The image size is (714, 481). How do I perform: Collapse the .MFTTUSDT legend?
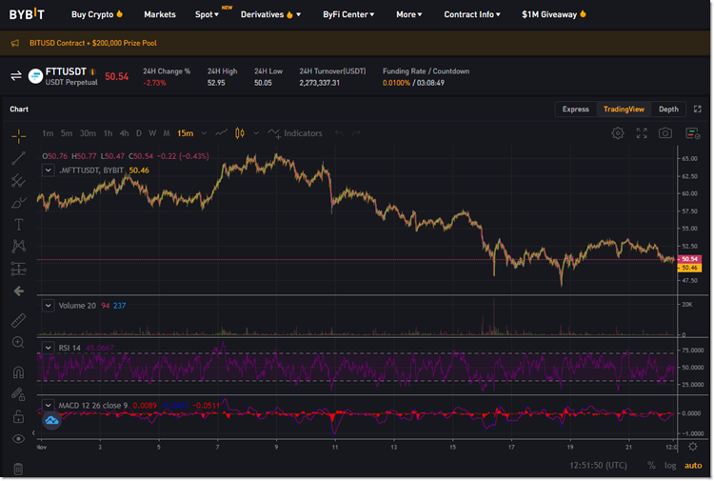[48, 170]
